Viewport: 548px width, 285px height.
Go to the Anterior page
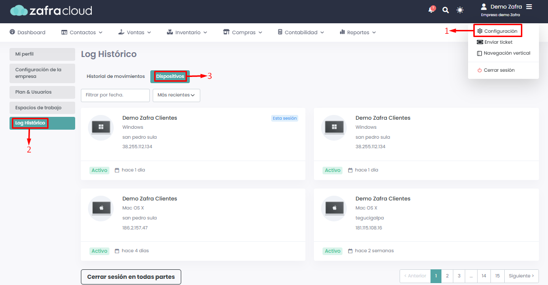(x=415, y=276)
